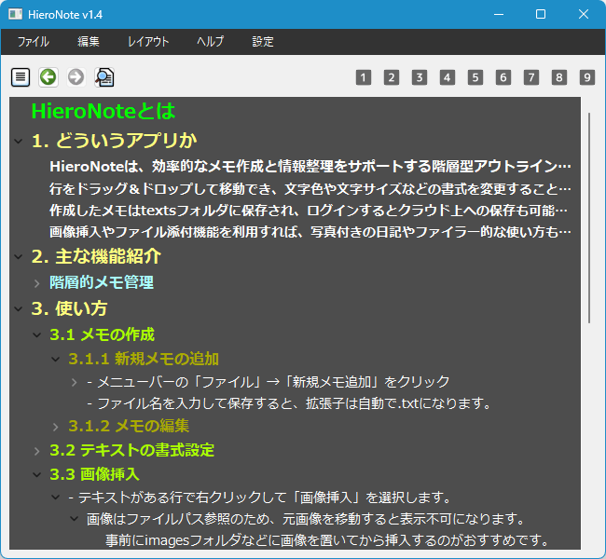Click the level 4 number button
Viewport: 606px width, 559px height.
click(x=448, y=77)
